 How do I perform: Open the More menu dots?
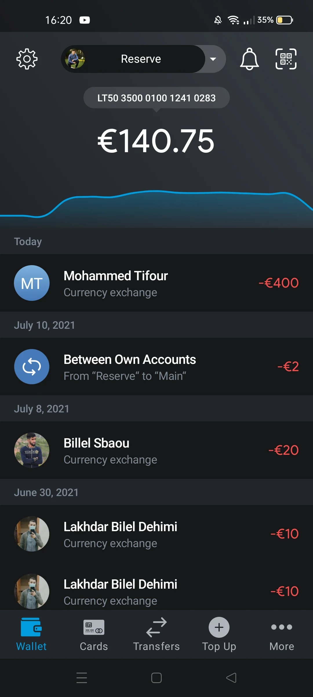[x=282, y=628]
